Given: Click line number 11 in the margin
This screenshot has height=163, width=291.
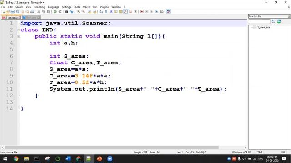Looking at the screenshot, I should pyautogui.click(x=10, y=89).
